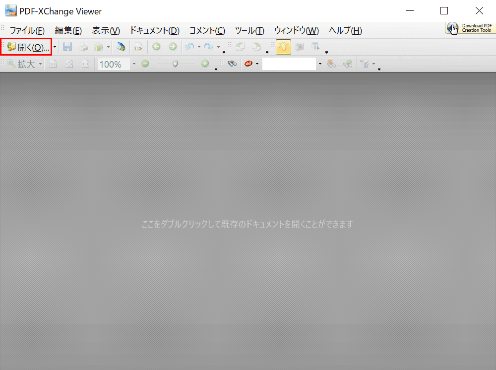Select the Hand tool
Image resolution: width=496 pixels, height=370 pixels.
click(283, 47)
